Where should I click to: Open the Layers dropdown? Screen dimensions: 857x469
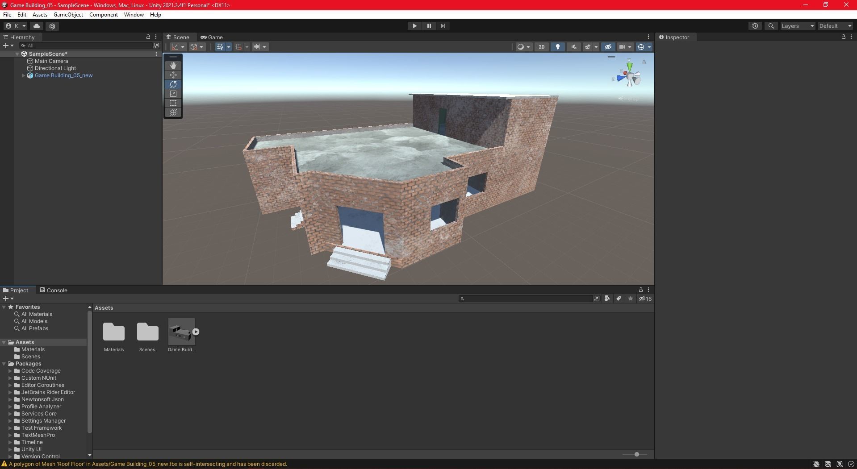tap(798, 26)
